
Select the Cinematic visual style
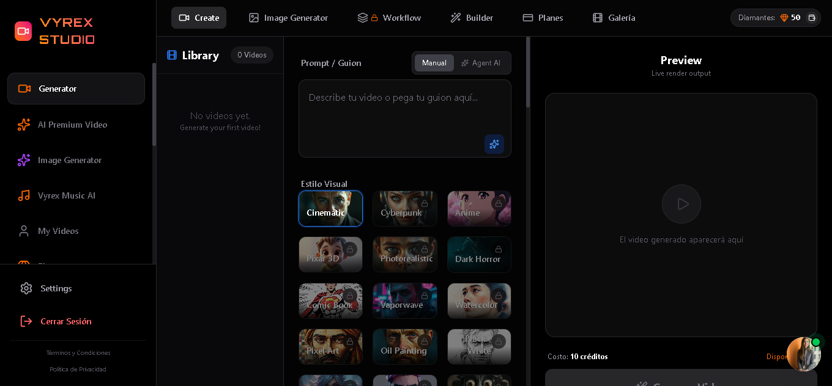[x=330, y=209]
